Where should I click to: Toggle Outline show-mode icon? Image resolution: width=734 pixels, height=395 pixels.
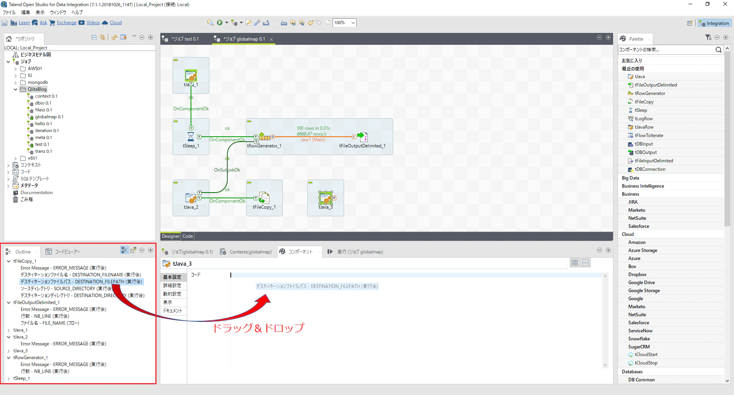124,250
